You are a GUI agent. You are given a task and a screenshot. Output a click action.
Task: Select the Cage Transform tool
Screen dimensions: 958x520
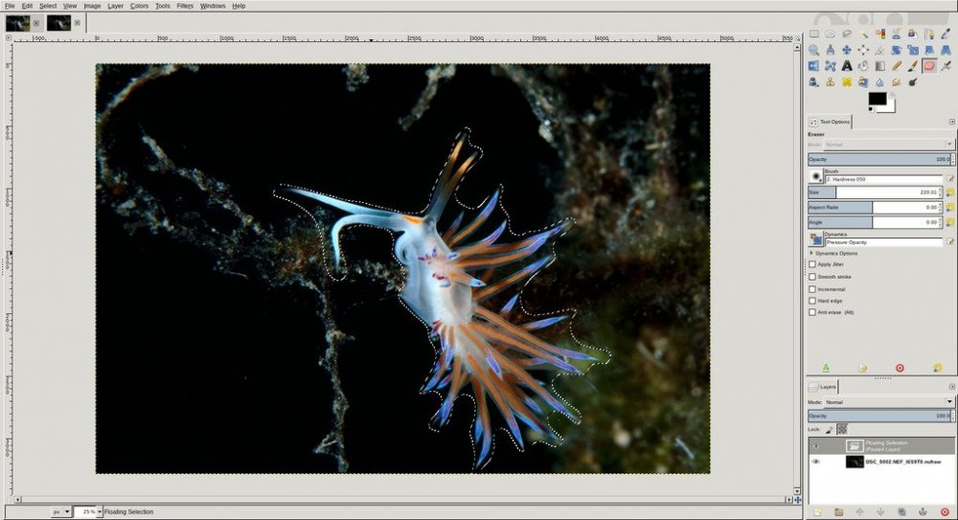pyautogui.click(x=831, y=66)
